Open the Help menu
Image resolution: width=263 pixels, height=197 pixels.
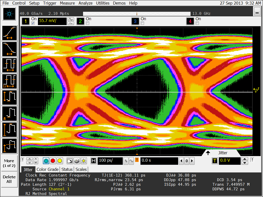133,3
